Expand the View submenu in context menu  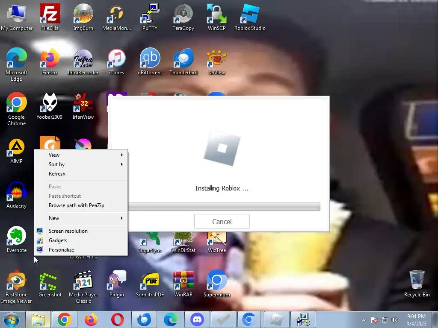click(x=81, y=155)
